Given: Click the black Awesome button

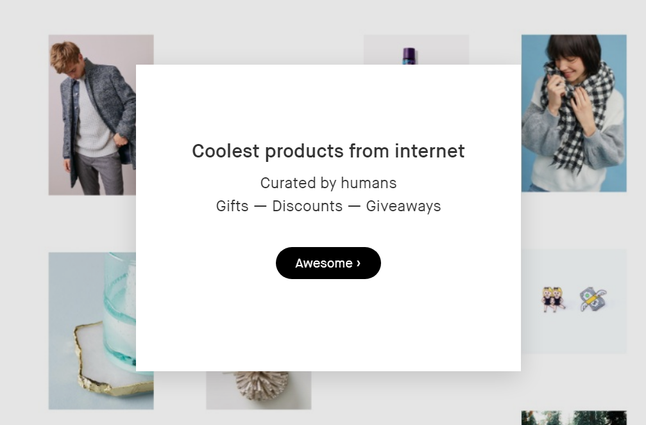Looking at the screenshot, I should click(328, 263).
